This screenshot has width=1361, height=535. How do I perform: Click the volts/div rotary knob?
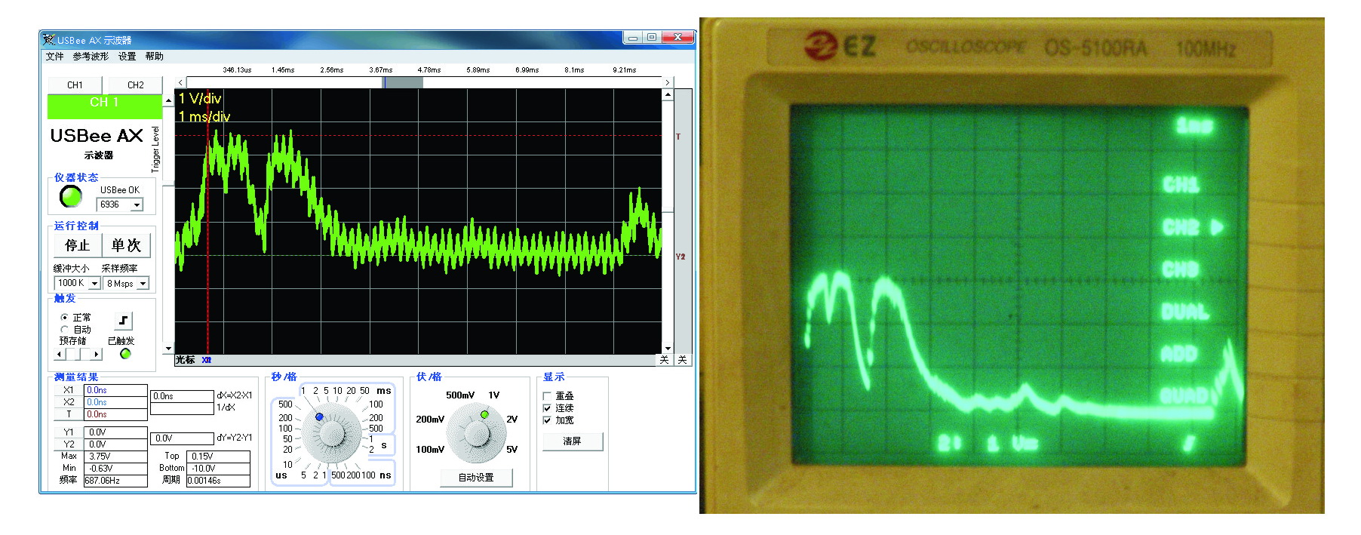tap(475, 432)
